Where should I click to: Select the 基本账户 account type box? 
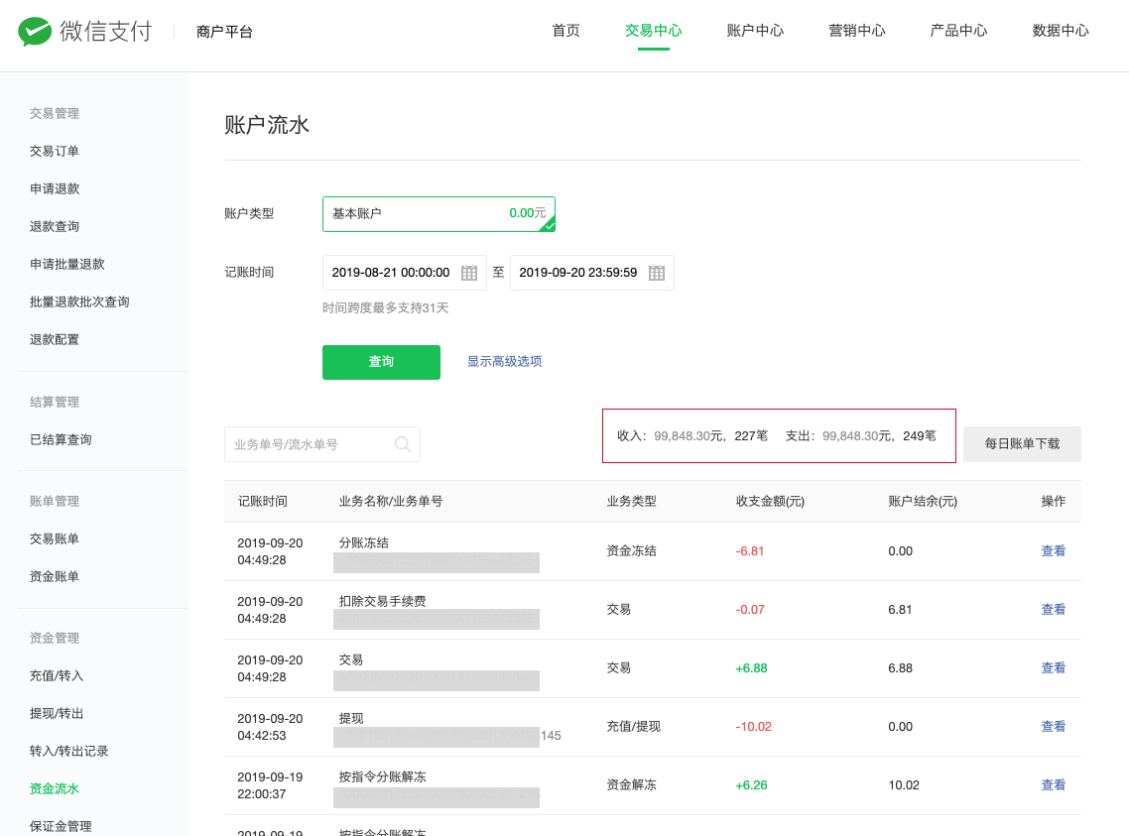click(439, 213)
